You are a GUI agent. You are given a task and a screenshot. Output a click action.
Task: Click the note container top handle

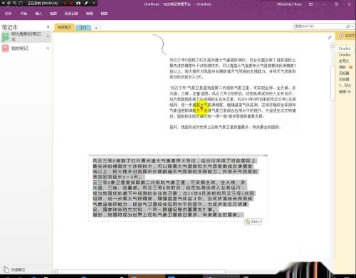click(178, 155)
